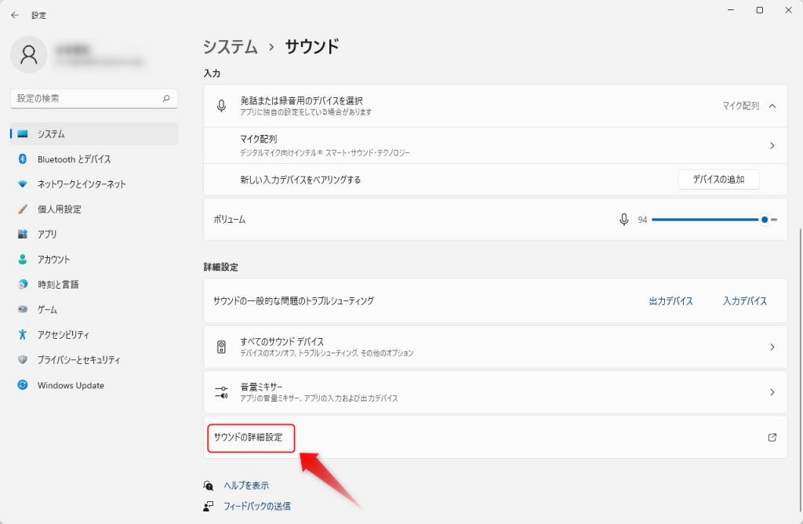Click the network wifi sidebar icon

pyautogui.click(x=23, y=184)
